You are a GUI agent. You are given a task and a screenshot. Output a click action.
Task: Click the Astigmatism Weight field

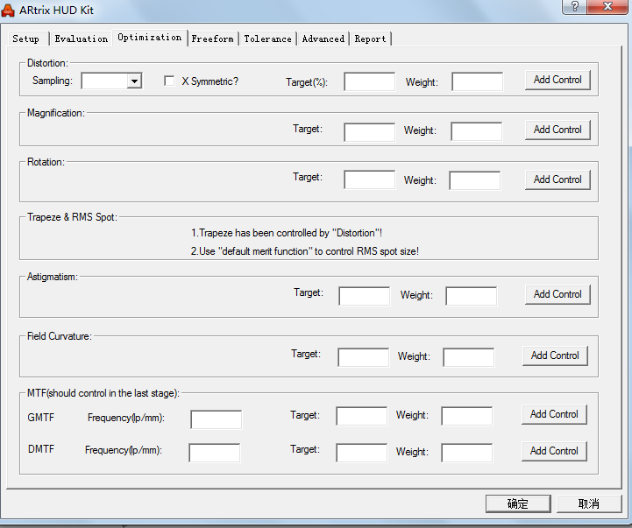coord(472,296)
